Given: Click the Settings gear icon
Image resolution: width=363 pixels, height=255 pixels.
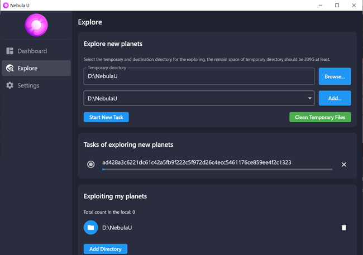Looking at the screenshot, I should pos(9,86).
